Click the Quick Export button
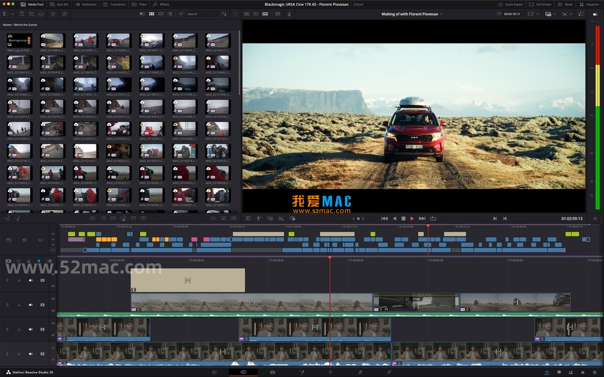The height and width of the screenshot is (377, 604). (x=510, y=4)
